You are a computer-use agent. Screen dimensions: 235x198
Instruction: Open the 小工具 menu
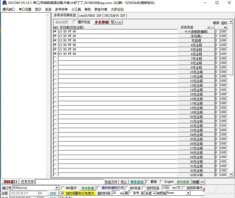coord(76,9)
